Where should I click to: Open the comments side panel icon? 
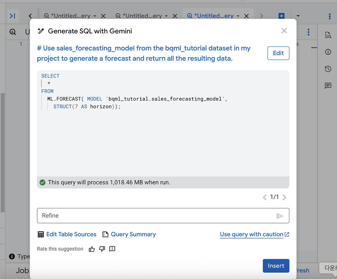(328, 86)
